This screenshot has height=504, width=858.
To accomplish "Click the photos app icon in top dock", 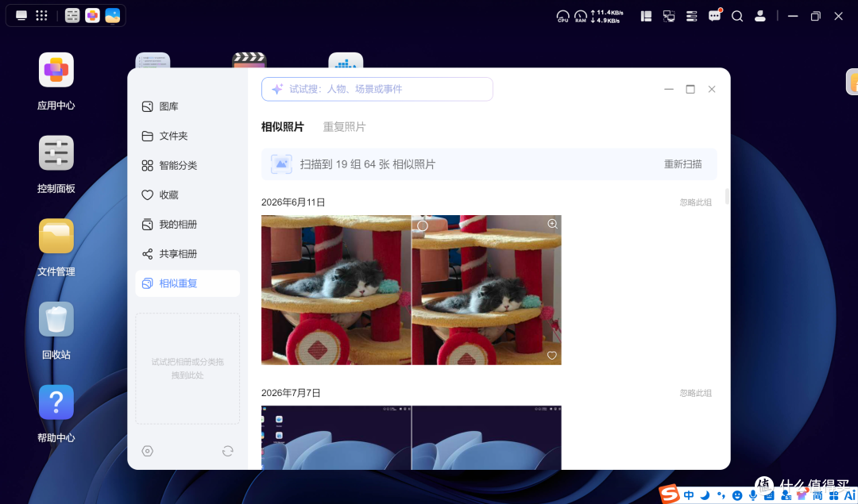I will [113, 15].
